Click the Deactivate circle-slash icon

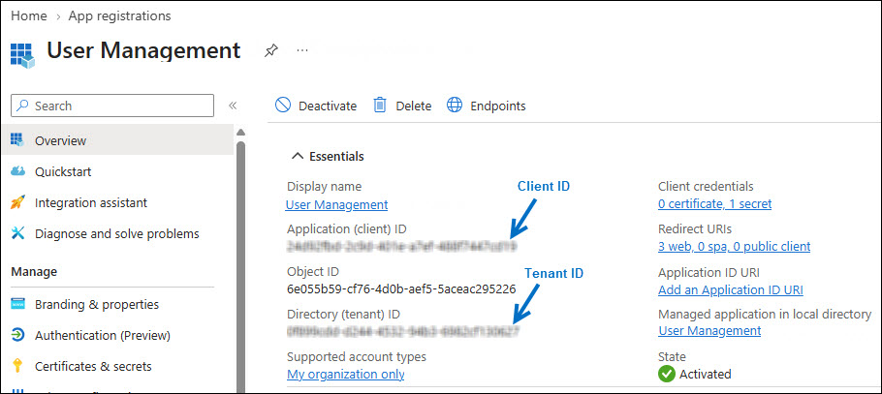pyautogui.click(x=282, y=106)
